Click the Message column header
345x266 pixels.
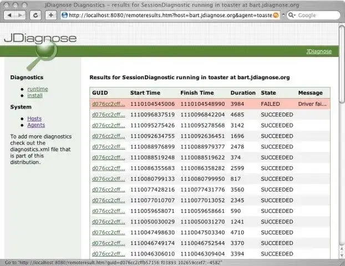coord(311,93)
